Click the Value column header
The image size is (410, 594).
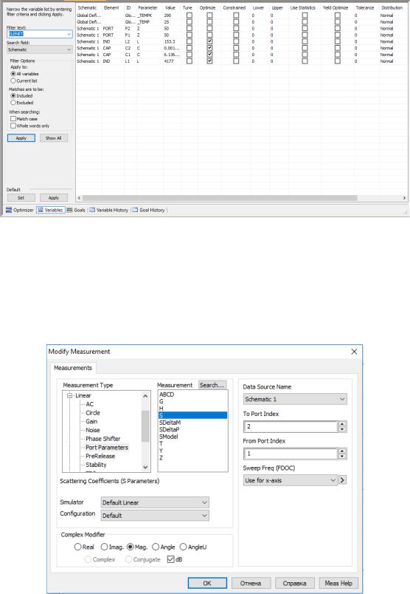point(170,7)
